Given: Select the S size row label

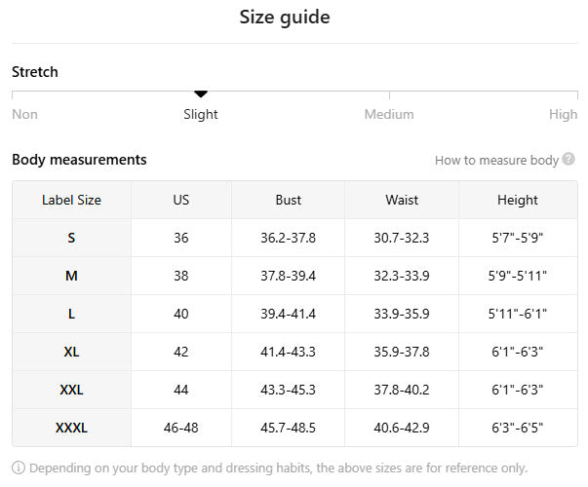Looking at the screenshot, I should tap(71, 238).
